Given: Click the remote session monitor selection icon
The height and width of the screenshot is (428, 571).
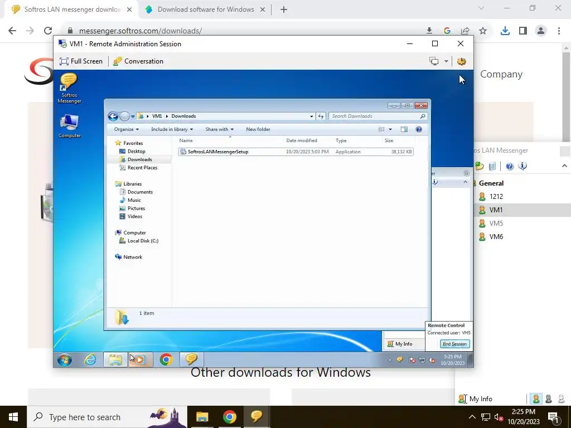Looking at the screenshot, I should pyautogui.click(x=434, y=61).
